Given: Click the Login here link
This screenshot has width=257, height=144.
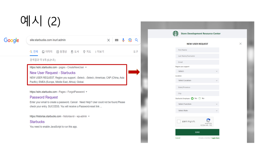Looking at the screenshot, I should [215, 138].
